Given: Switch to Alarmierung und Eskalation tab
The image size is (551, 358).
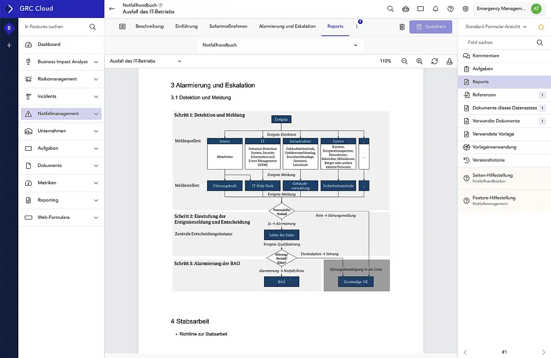Looking at the screenshot, I should pyautogui.click(x=287, y=26).
